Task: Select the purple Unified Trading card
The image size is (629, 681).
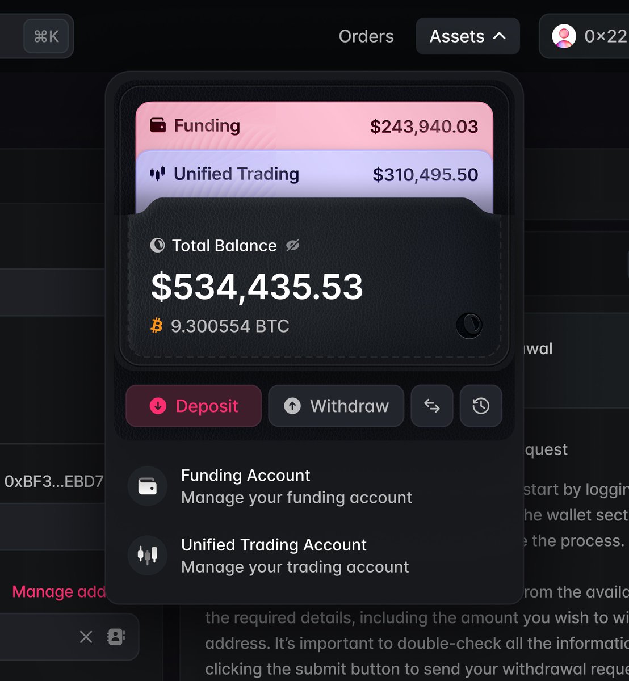Action: (314, 174)
